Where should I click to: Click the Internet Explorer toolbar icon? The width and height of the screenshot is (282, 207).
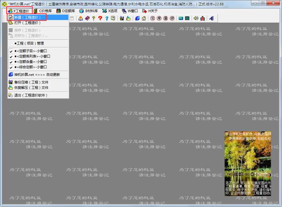coord(137,18)
